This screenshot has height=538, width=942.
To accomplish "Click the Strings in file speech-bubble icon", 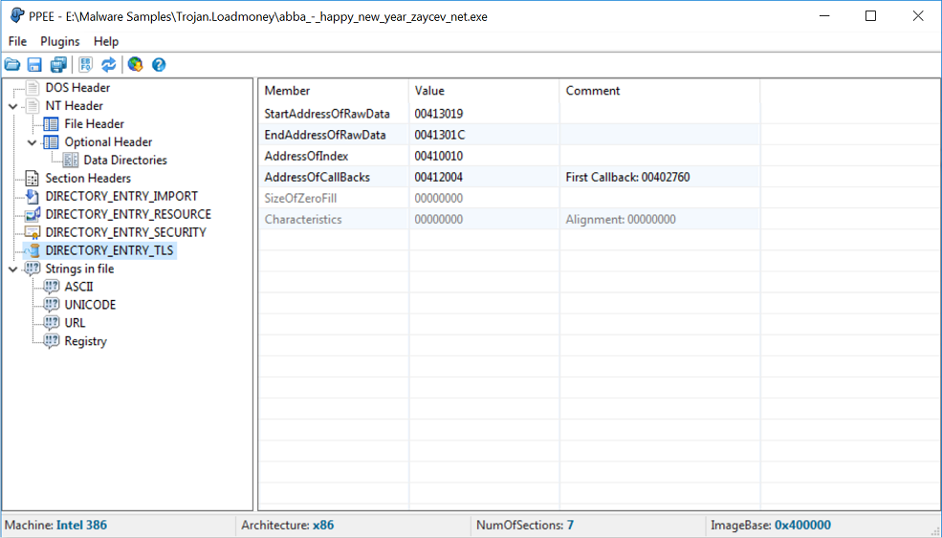I will 33,269.
